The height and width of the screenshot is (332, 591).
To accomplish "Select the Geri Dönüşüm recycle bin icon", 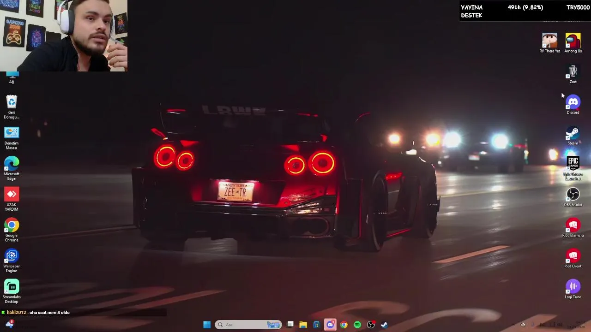I will [x=12, y=107].
